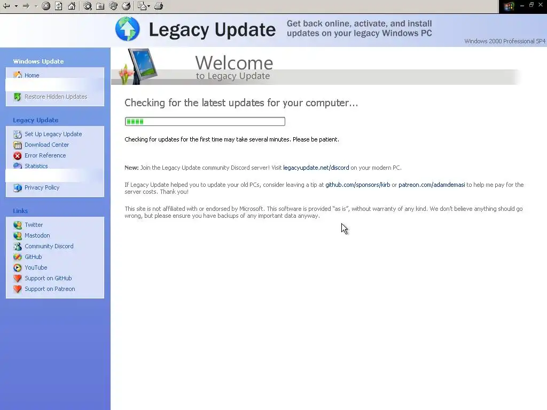Click the Restore Hidden Updates icon
The width and height of the screenshot is (547, 410).
coord(18,97)
